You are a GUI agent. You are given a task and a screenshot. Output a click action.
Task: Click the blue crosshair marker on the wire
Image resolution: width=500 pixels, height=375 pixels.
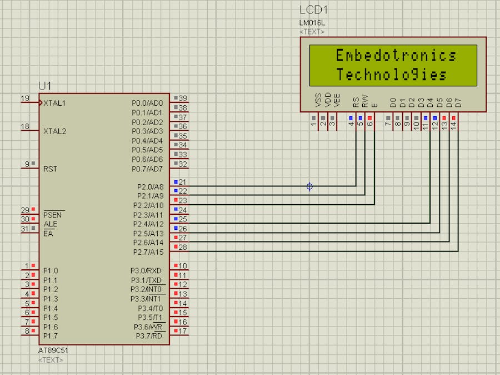[309, 186]
